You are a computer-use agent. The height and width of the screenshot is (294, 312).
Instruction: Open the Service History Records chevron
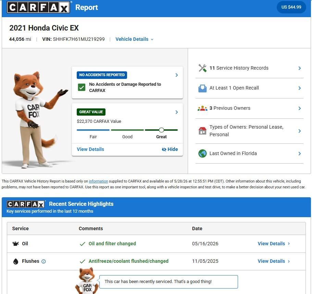pos(299,68)
